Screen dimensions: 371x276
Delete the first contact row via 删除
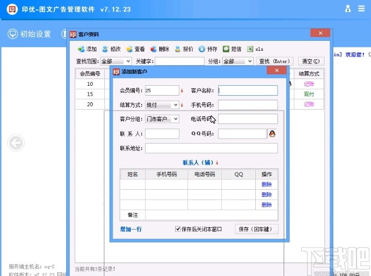click(x=267, y=185)
